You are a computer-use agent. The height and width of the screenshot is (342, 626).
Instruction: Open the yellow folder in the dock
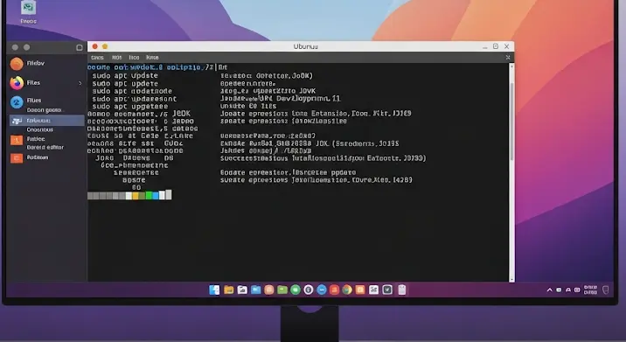(228, 290)
